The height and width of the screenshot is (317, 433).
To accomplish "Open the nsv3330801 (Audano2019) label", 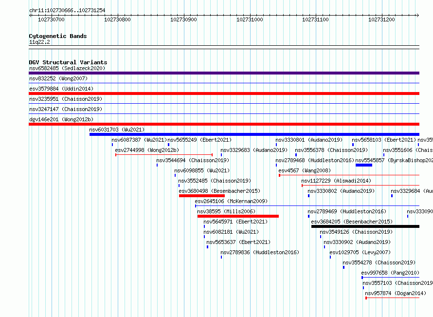I will click(309, 140).
